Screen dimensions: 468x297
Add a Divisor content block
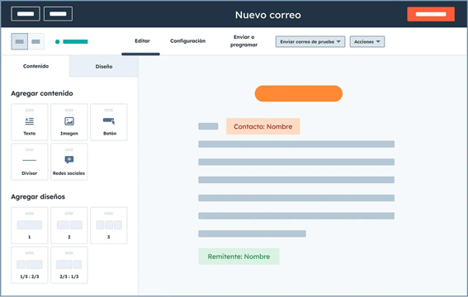pyautogui.click(x=30, y=162)
